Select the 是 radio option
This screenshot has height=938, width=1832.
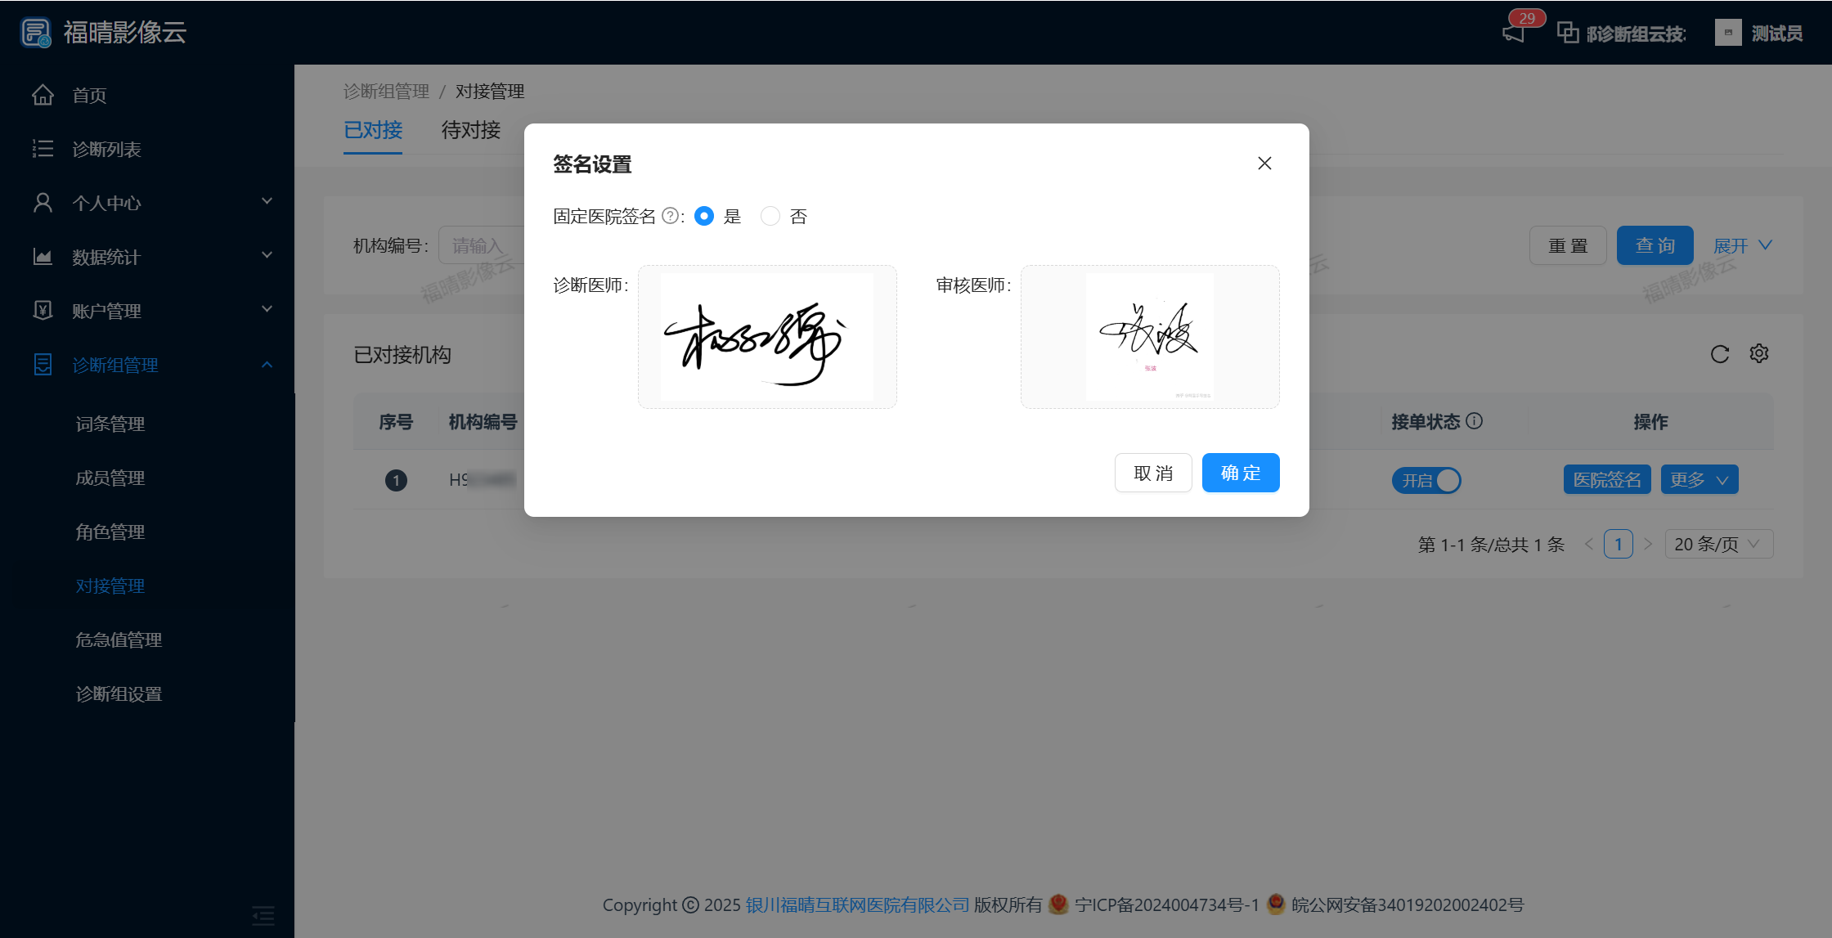[704, 216]
